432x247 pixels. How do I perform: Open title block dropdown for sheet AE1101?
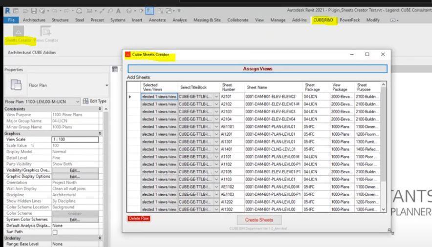pyautogui.click(x=216, y=127)
